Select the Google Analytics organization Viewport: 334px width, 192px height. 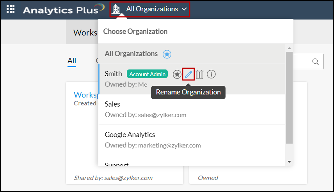click(x=130, y=135)
